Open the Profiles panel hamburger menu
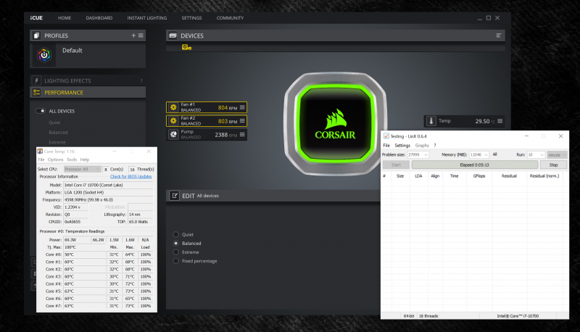This screenshot has height=332, width=580. click(141, 35)
